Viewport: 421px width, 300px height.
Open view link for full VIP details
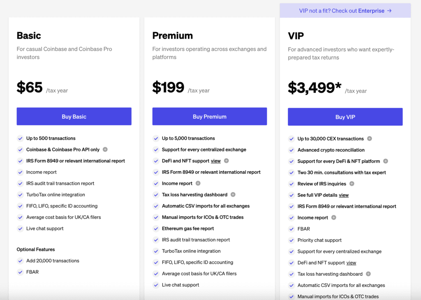tap(344, 195)
